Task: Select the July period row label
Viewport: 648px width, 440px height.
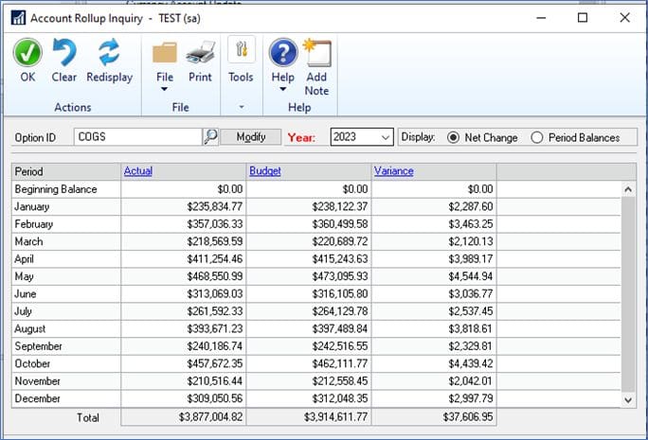Action: pos(23,311)
